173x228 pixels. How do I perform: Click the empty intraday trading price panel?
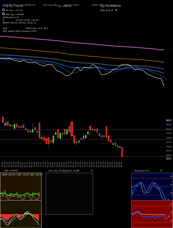click(69, 193)
